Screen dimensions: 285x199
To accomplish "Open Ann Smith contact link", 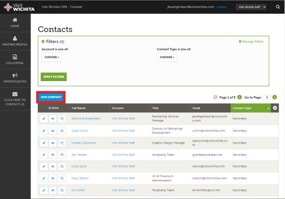I will coord(78,190).
